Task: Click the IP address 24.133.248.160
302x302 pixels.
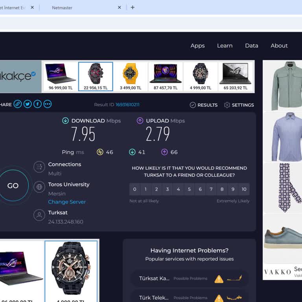Action: (66, 222)
